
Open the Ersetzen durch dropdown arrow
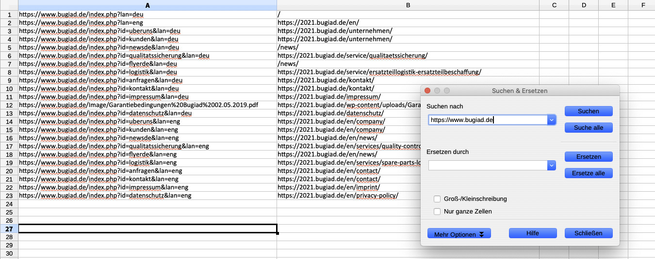coord(551,166)
